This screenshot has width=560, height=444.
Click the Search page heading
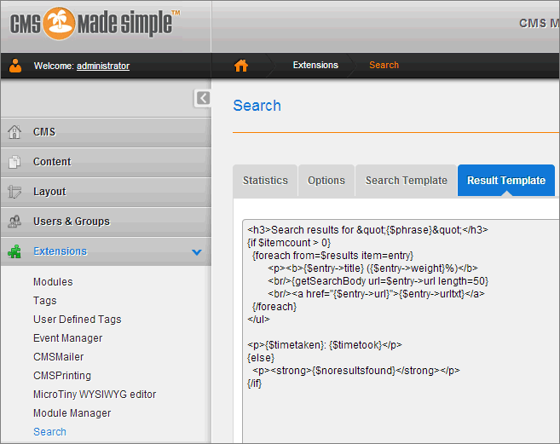[x=257, y=106]
